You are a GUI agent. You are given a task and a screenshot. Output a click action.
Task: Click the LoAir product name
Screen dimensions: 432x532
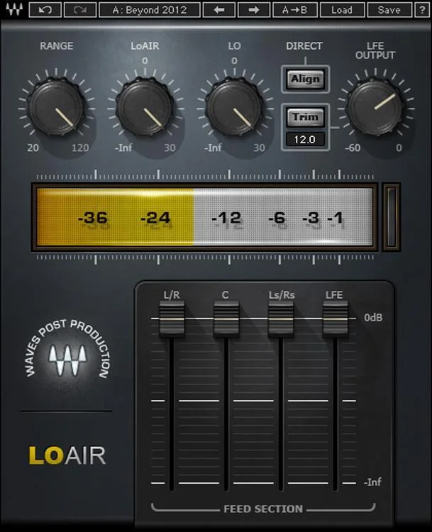click(x=67, y=455)
